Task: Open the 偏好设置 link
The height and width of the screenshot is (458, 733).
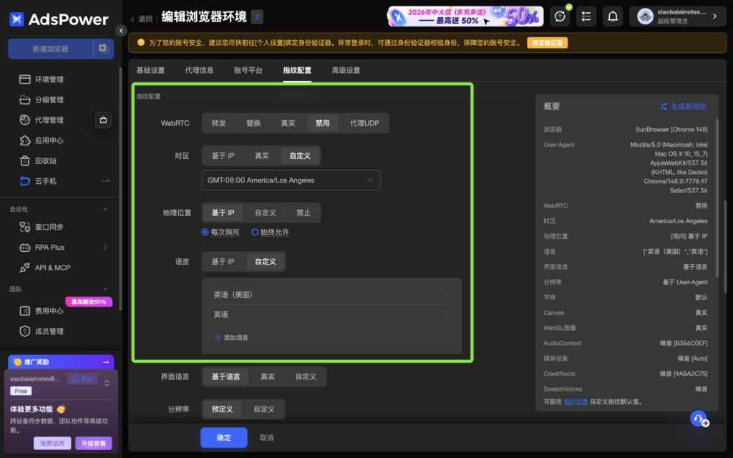Action: [x=576, y=402]
